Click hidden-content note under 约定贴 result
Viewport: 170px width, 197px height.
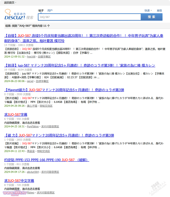click(22, 168)
